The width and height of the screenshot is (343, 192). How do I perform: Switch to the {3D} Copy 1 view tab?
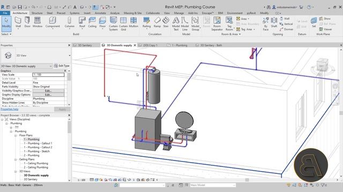point(150,45)
